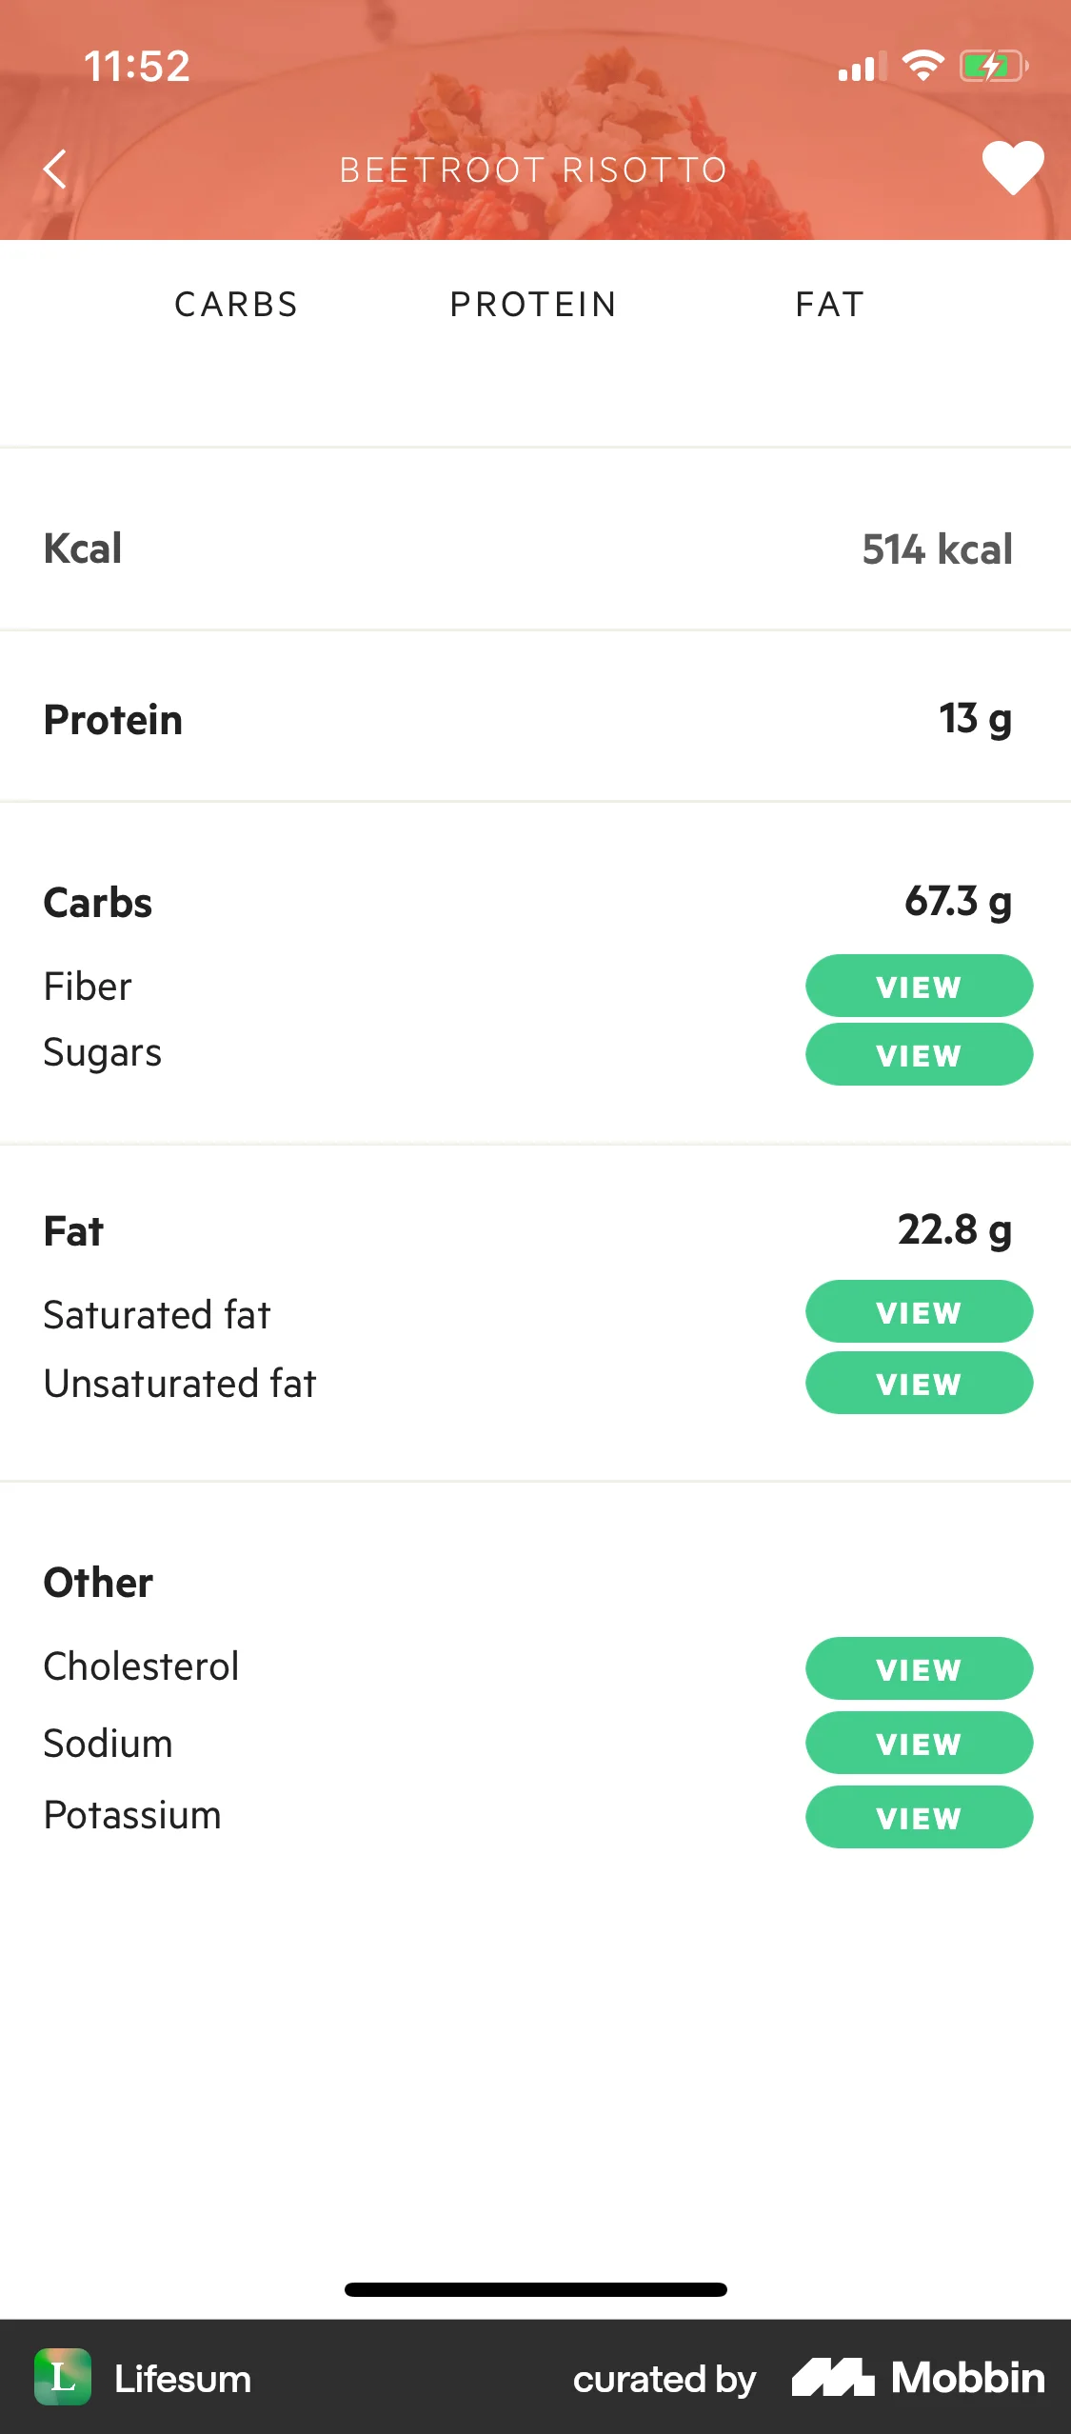Show the Cholesterol value
Screen dimensions: 1071x2434
coord(919,1668)
